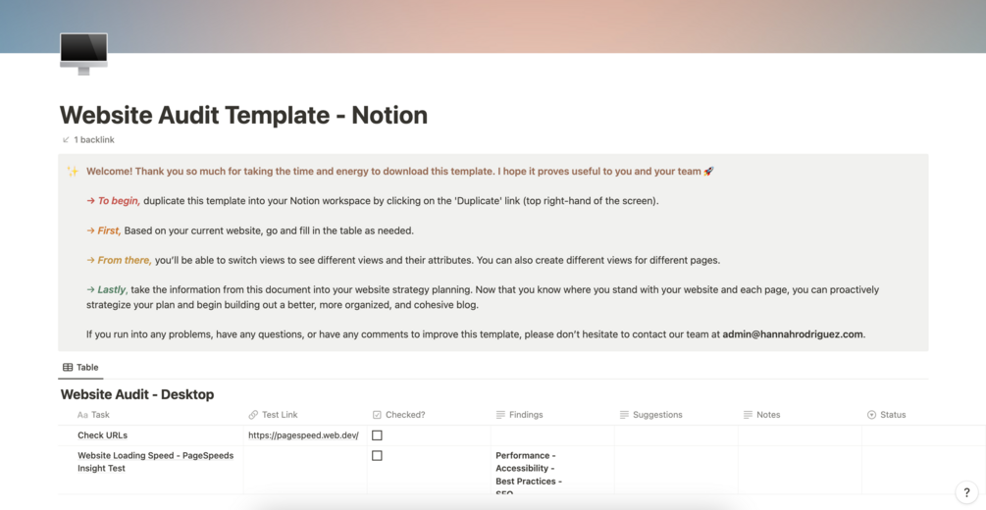Click the admin@hannahrodriguez.com email address
This screenshot has height=510, width=986.
[793, 334]
